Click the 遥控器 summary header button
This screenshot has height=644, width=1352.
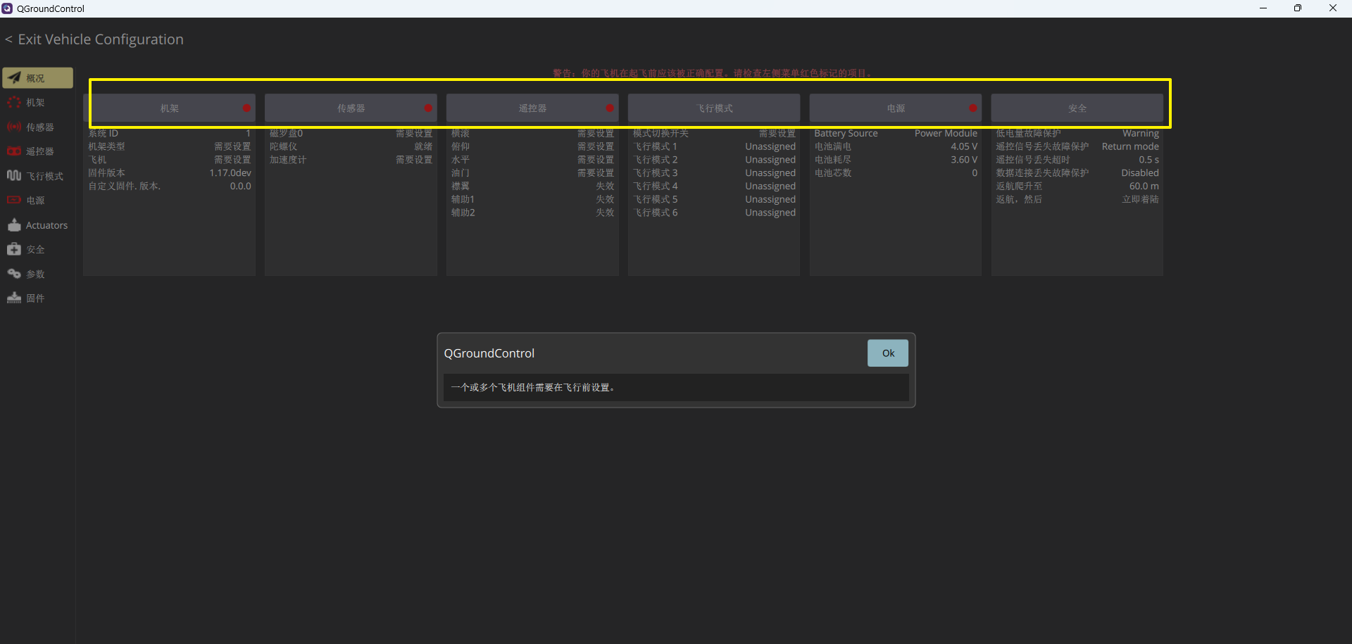click(532, 108)
